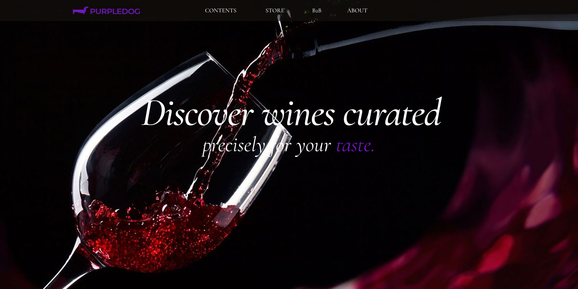Image resolution: width=578 pixels, height=289 pixels.
Task: Go to the STORE page
Action: click(x=275, y=11)
